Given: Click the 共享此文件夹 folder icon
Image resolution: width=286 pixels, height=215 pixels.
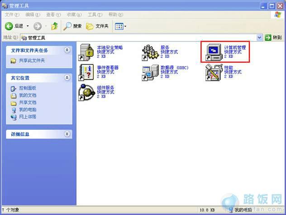Looking at the screenshot, I should (13, 61).
